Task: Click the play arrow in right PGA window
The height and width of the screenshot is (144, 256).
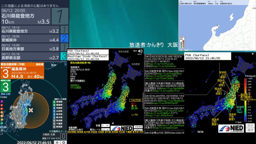Action: (253, 54)
